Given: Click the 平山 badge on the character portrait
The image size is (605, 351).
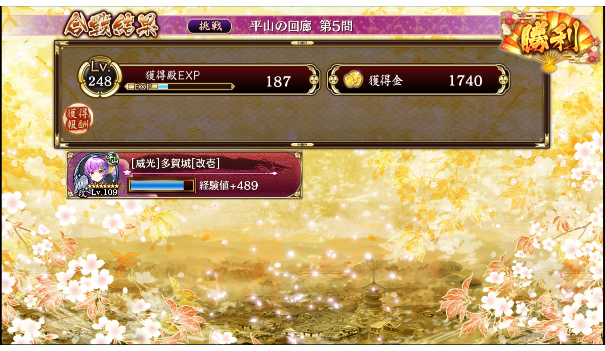Looking at the screenshot, I should coord(112,159).
